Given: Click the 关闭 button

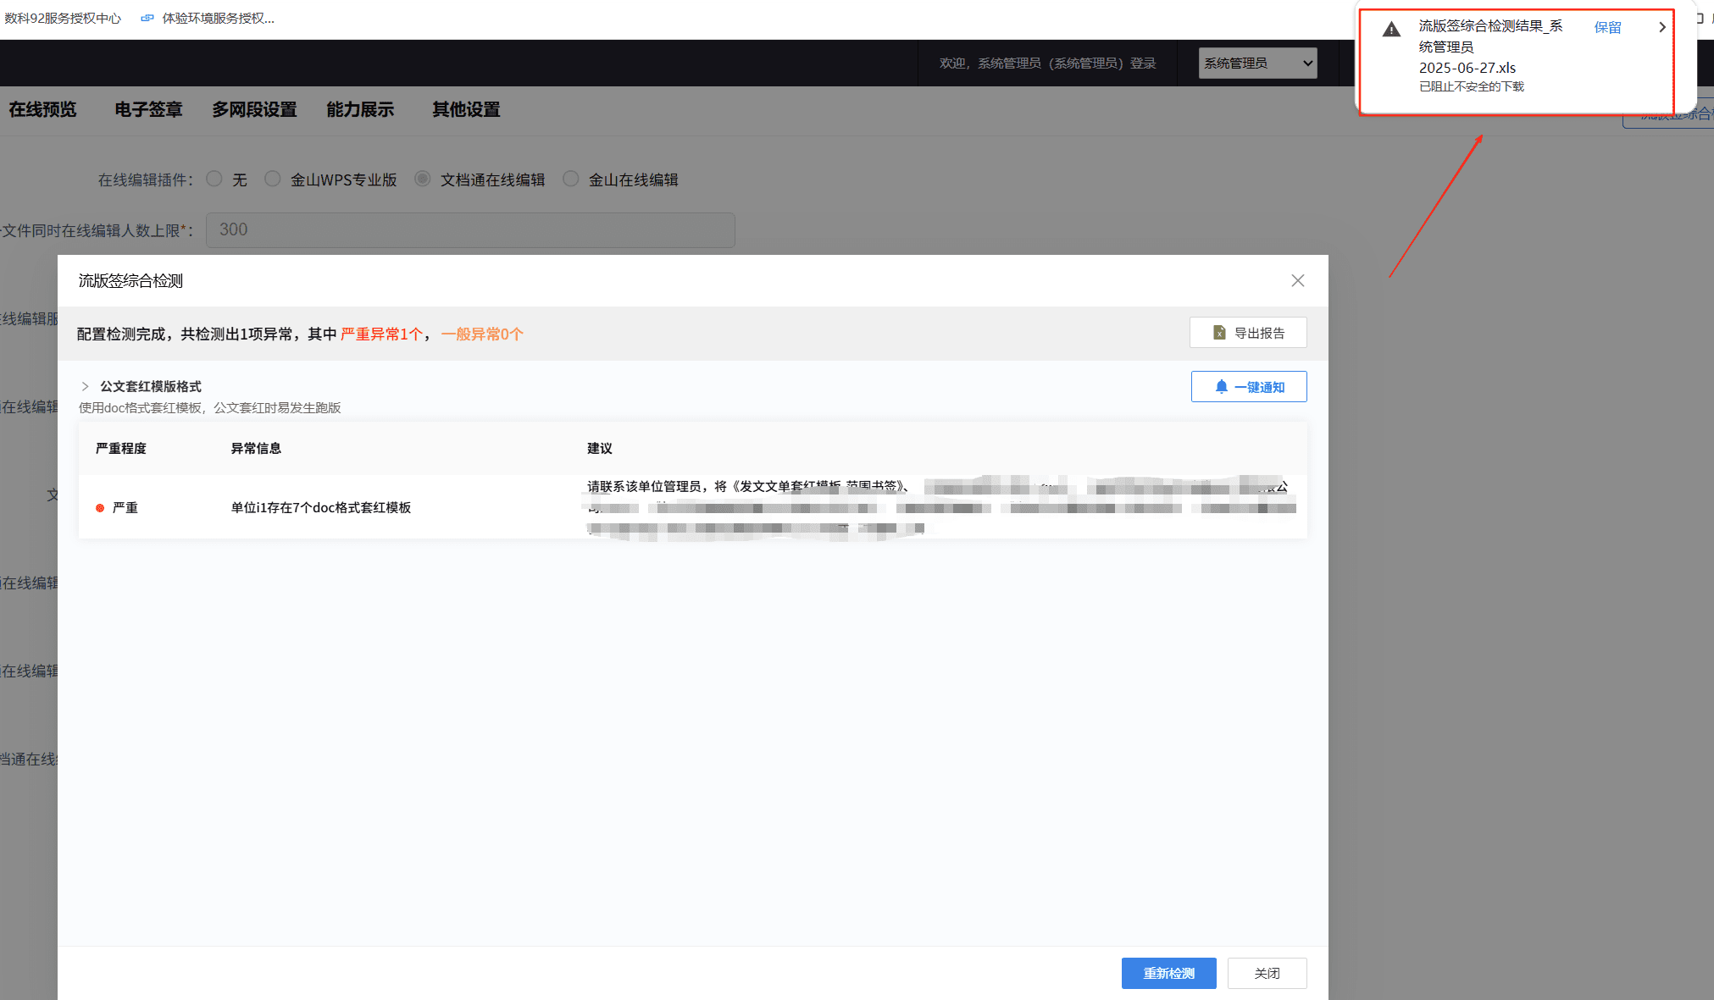Looking at the screenshot, I should point(1267,974).
